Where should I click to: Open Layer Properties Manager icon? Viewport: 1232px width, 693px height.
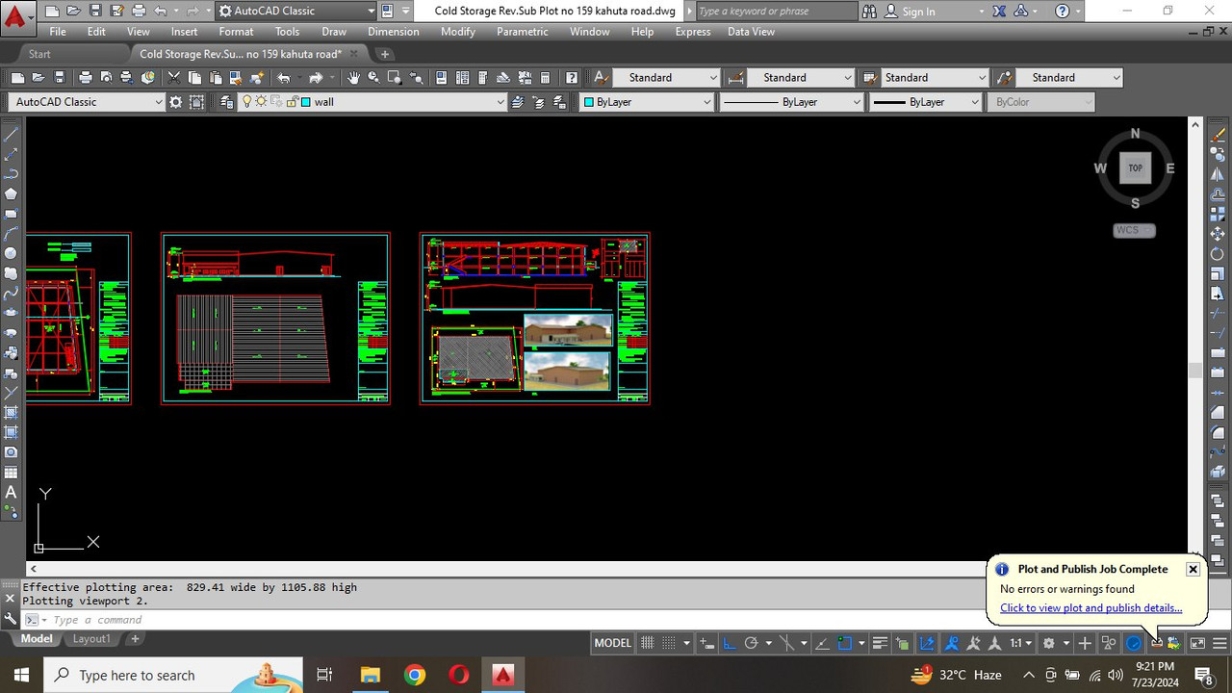227,102
